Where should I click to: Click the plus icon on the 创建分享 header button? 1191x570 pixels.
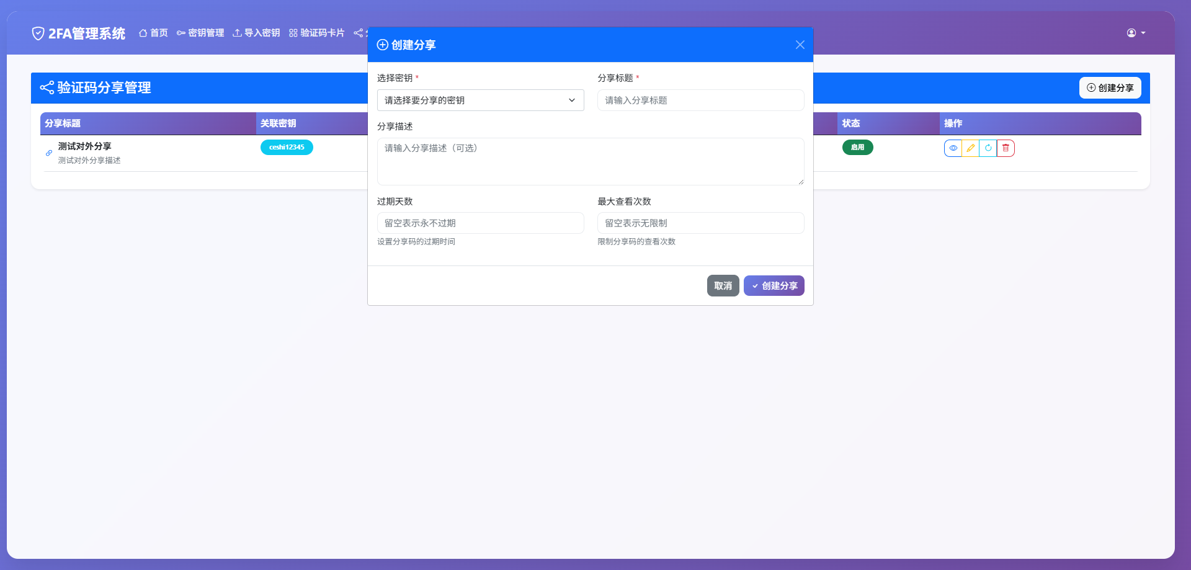[1091, 87]
